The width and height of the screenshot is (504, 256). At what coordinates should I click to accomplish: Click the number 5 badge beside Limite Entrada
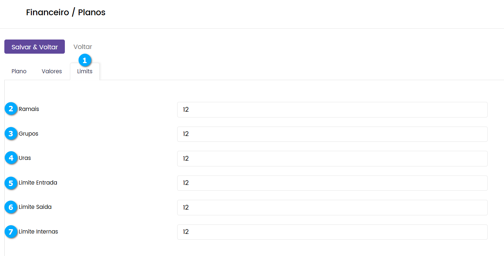coord(11,183)
